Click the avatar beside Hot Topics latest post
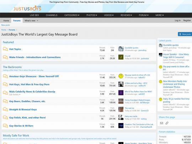The width and height of the screenshot is (192, 144). coord(121,49)
